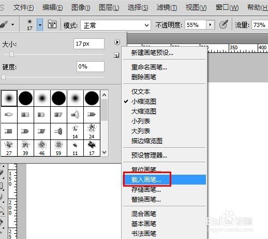268x239 pixels.
Task: Expand the brush tool preset arrow
Action: (x=13, y=24)
